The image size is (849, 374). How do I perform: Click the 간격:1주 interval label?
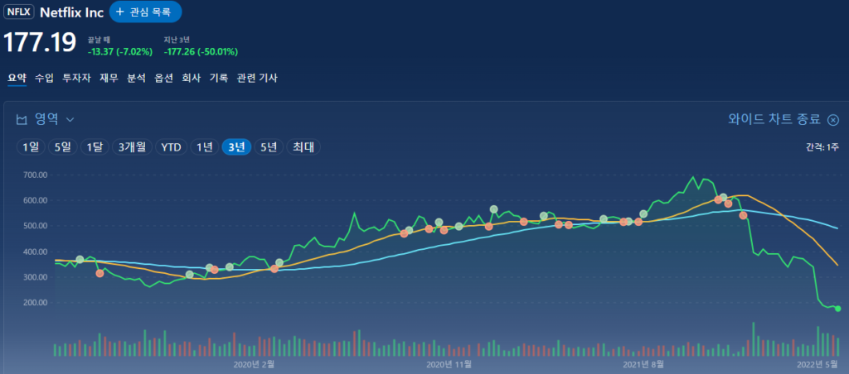click(821, 147)
